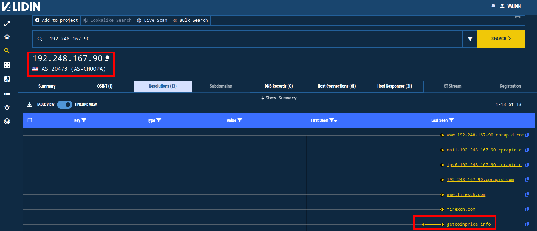
Task: Click the getcoinprice.info yellow timeline bar
Action: 433,224
